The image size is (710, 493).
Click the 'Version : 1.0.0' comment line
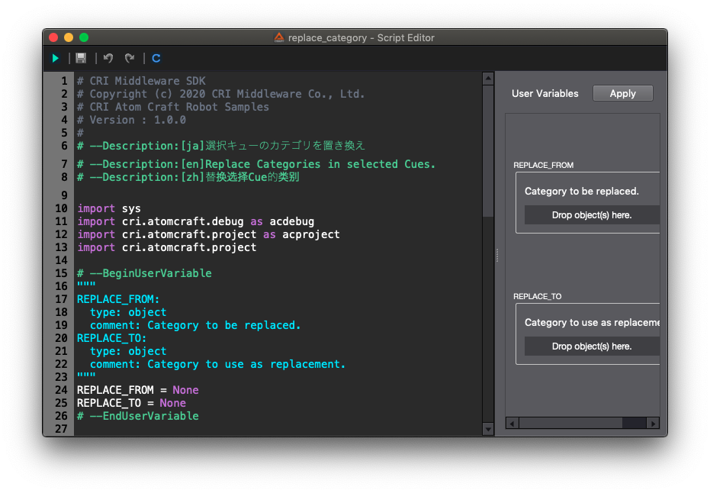[131, 120]
